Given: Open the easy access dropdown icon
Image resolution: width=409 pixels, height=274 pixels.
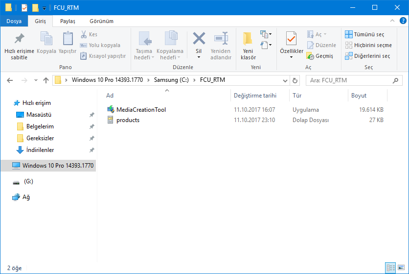Looking at the screenshot, I should coord(266,45).
